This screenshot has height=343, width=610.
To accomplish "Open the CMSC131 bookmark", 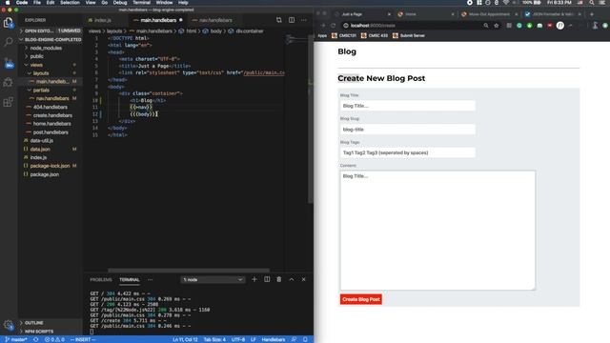I will coord(344,35).
